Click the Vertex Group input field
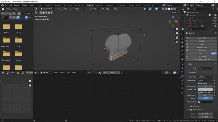218x122 pixels. (205, 102)
